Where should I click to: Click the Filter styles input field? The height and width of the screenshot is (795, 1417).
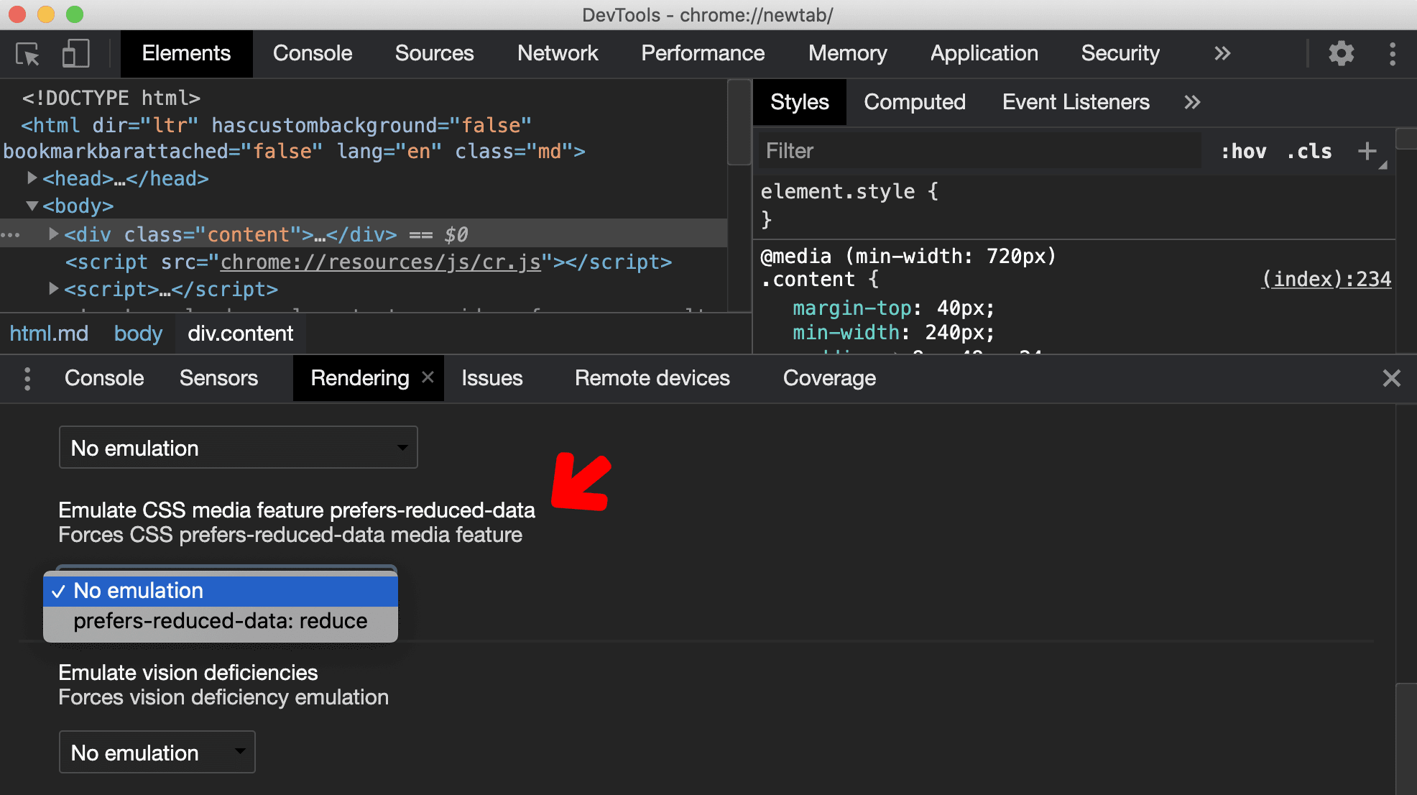[x=974, y=150]
